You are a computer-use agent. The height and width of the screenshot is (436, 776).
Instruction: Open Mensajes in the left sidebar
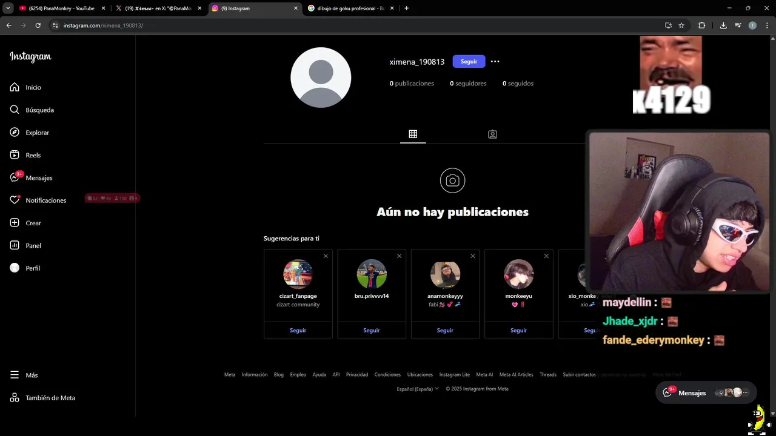coord(32,177)
